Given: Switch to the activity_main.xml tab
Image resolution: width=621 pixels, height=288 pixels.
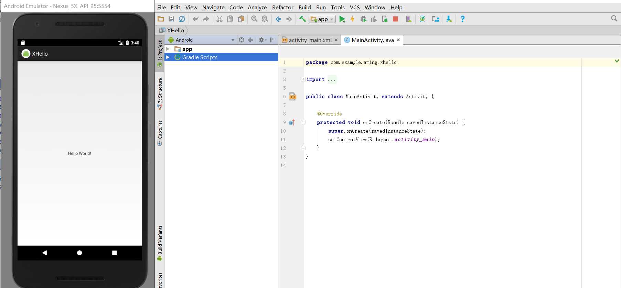Looking at the screenshot, I should (x=310, y=40).
